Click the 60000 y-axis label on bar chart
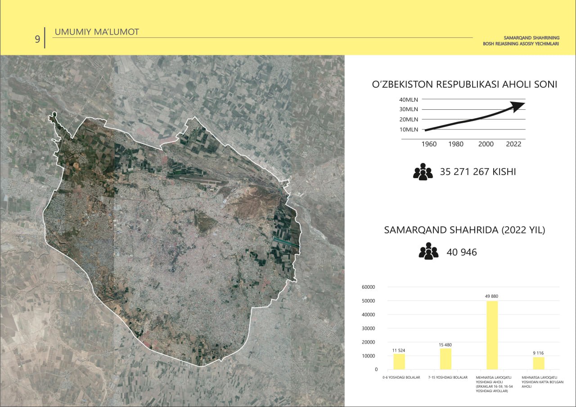This screenshot has width=576, height=407. pyautogui.click(x=369, y=287)
